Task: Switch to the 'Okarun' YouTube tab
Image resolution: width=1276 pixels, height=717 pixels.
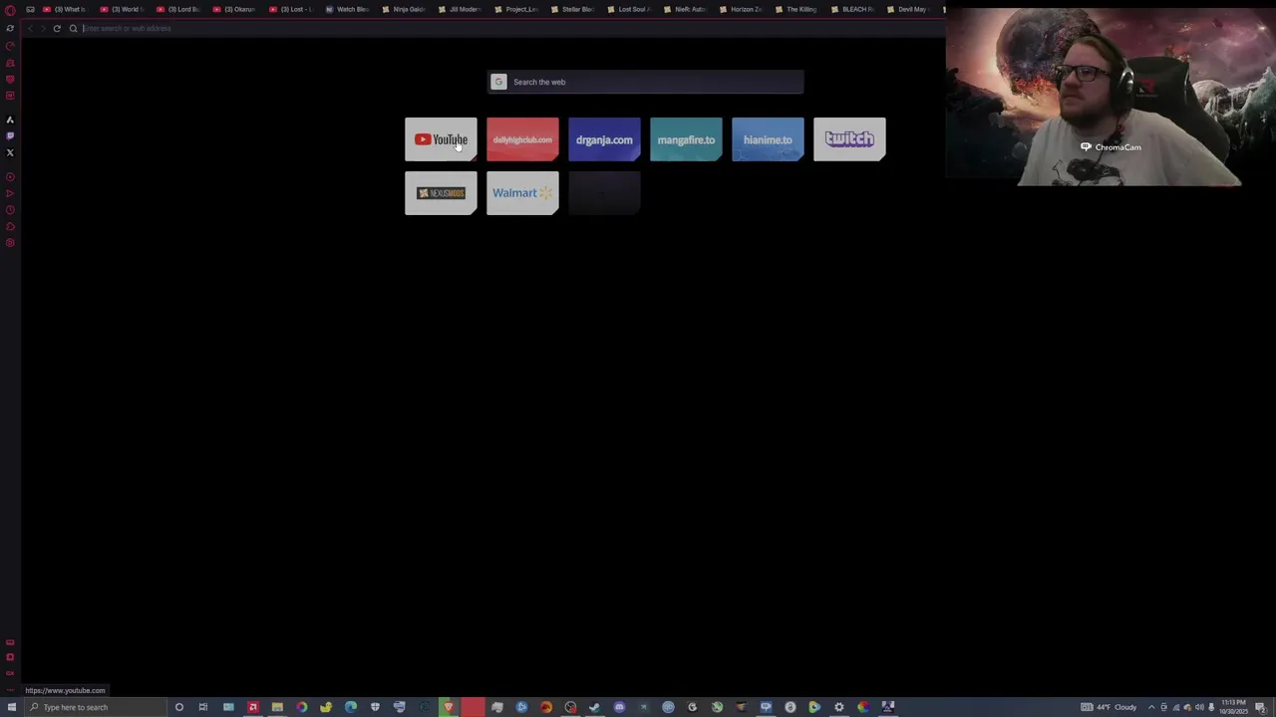Action: tap(235, 9)
